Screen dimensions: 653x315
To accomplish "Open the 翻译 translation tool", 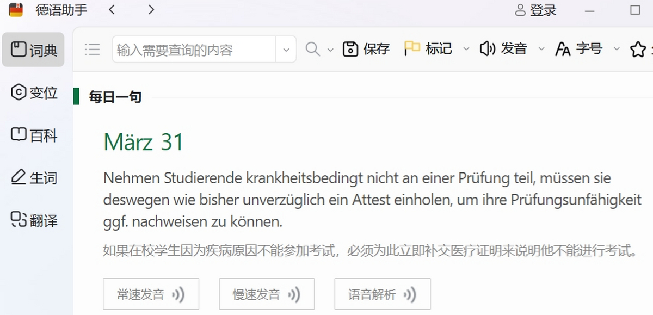I will tap(33, 220).
